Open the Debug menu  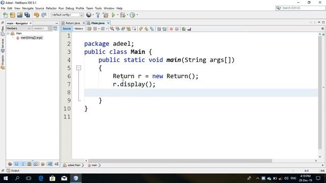(x=70, y=8)
